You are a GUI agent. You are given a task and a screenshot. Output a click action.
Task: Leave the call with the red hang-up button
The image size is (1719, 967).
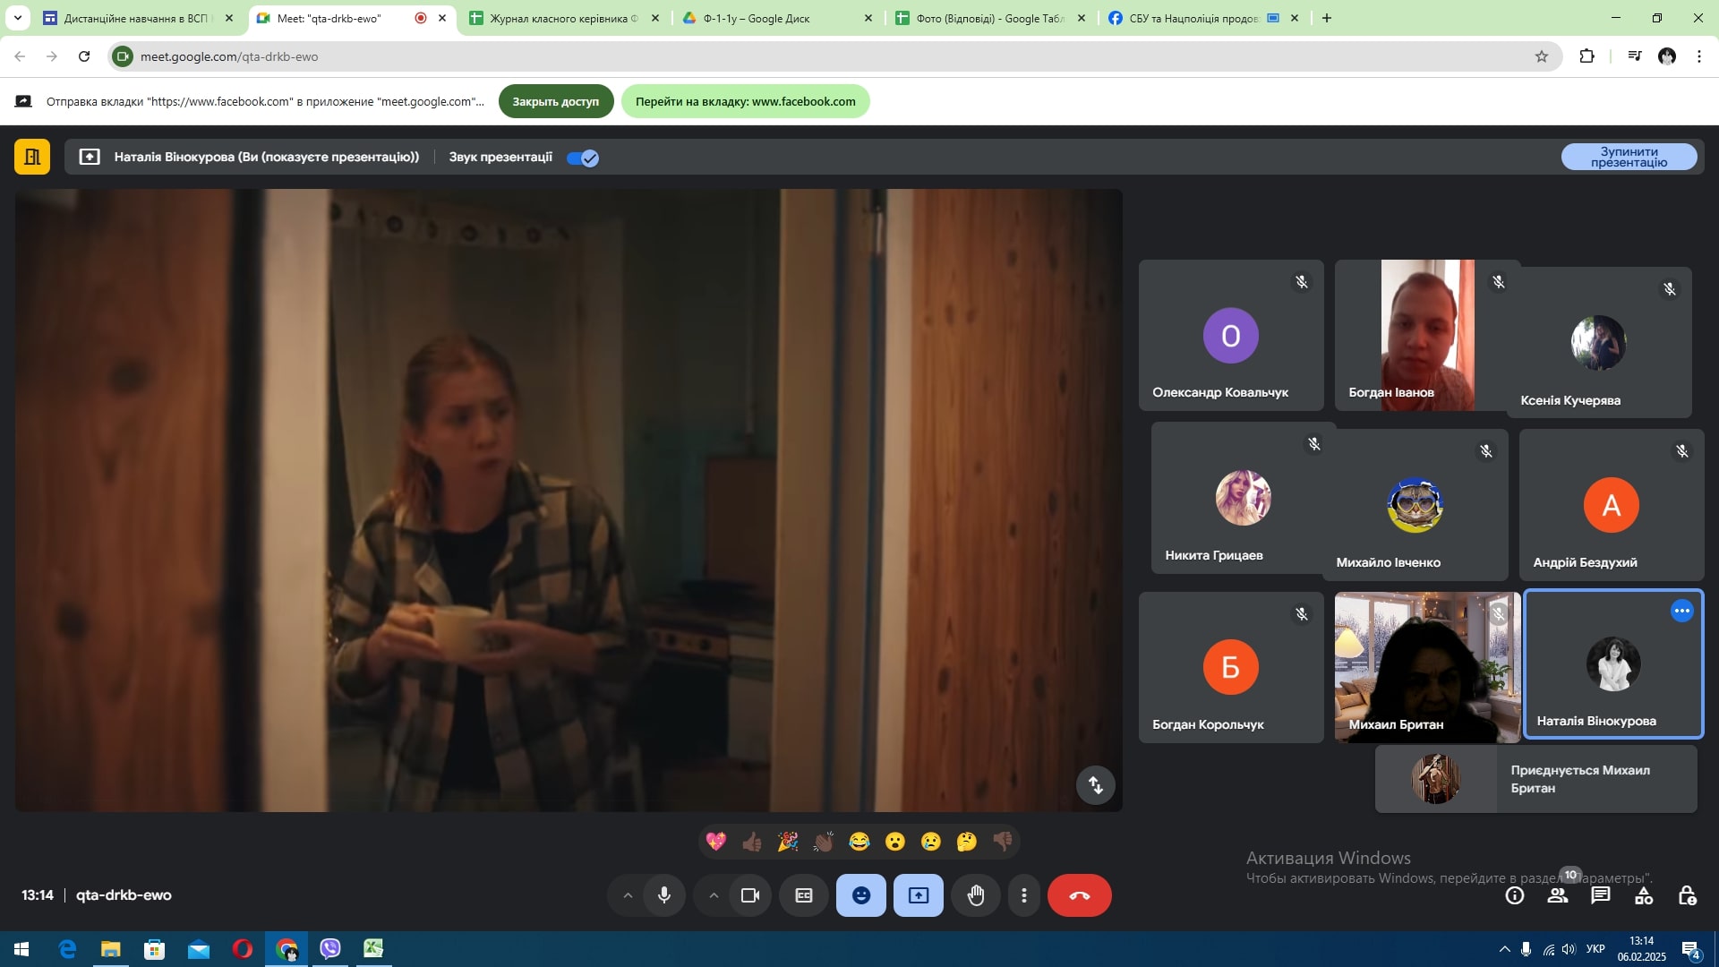coord(1080,895)
